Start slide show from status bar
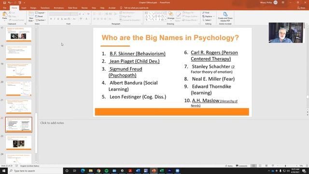Image resolution: width=309 pixels, height=174 pixels. coord(273,166)
